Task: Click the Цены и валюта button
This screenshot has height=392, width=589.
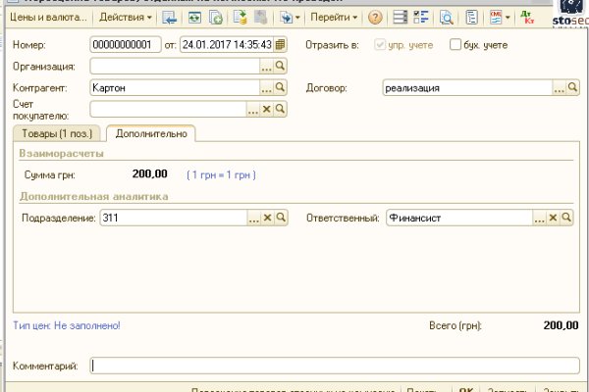Action: tap(46, 19)
